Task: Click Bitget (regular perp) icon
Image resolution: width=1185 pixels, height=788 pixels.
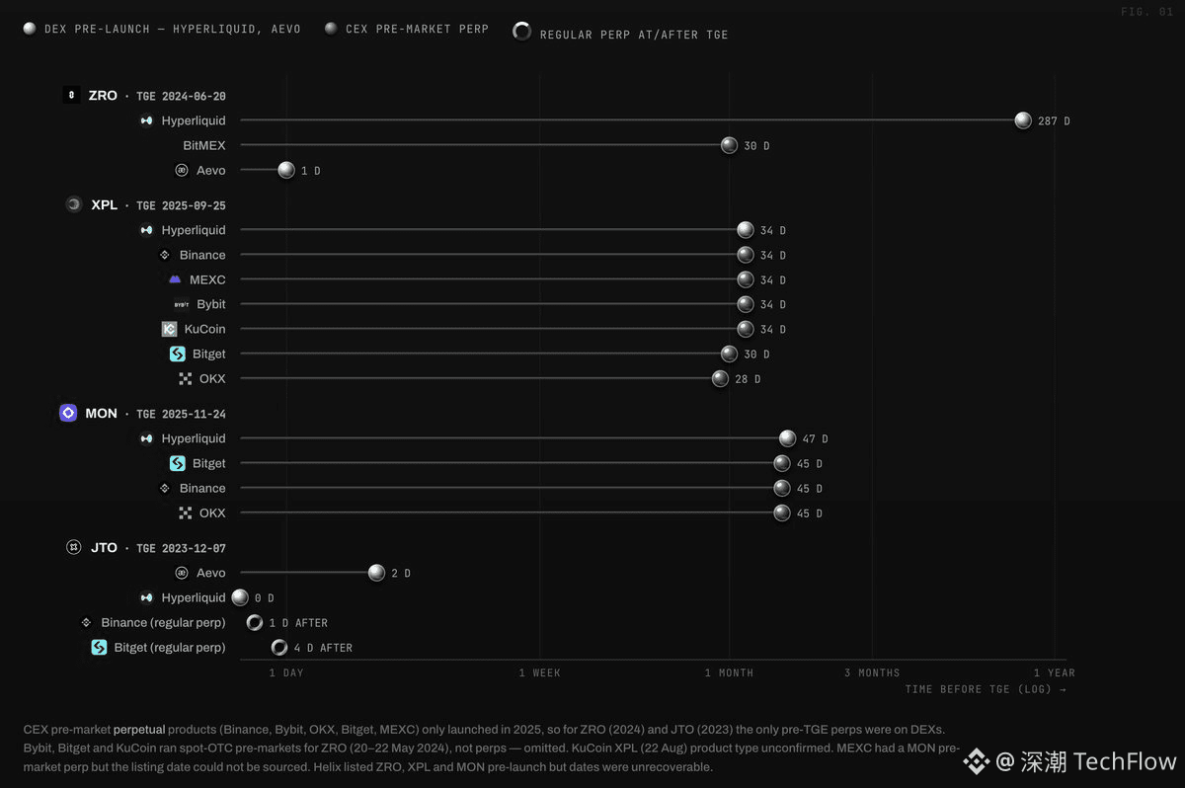Action: [x=99, y=648]
